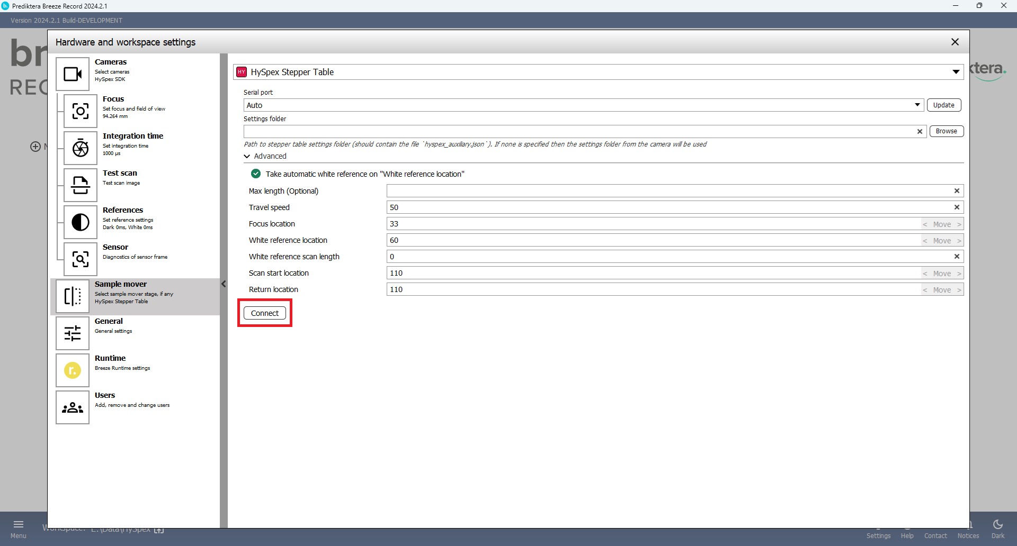Select the Sensor diagnostics icon
This screenshot has height=546, width=1017.
81,259
